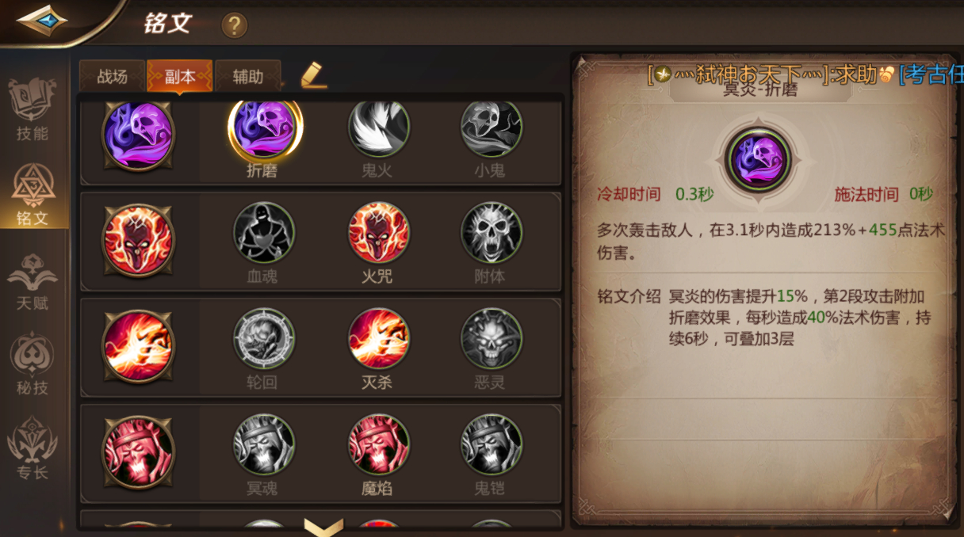The width and height of the screenshot is (964, 537).
Task: Expand the rune list with bottom chevron
Action: point(323,527)
